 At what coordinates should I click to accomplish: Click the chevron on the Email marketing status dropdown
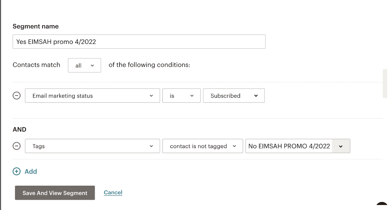pyautogui.click(x=151, y=96)
